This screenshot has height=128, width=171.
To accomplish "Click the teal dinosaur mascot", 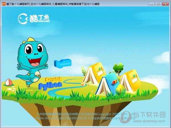I will 32,62.
